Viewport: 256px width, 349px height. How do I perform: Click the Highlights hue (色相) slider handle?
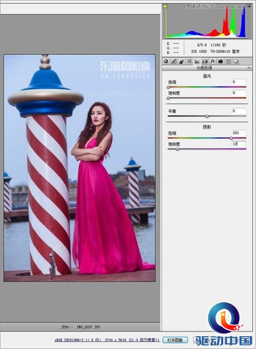click(168, 87)
